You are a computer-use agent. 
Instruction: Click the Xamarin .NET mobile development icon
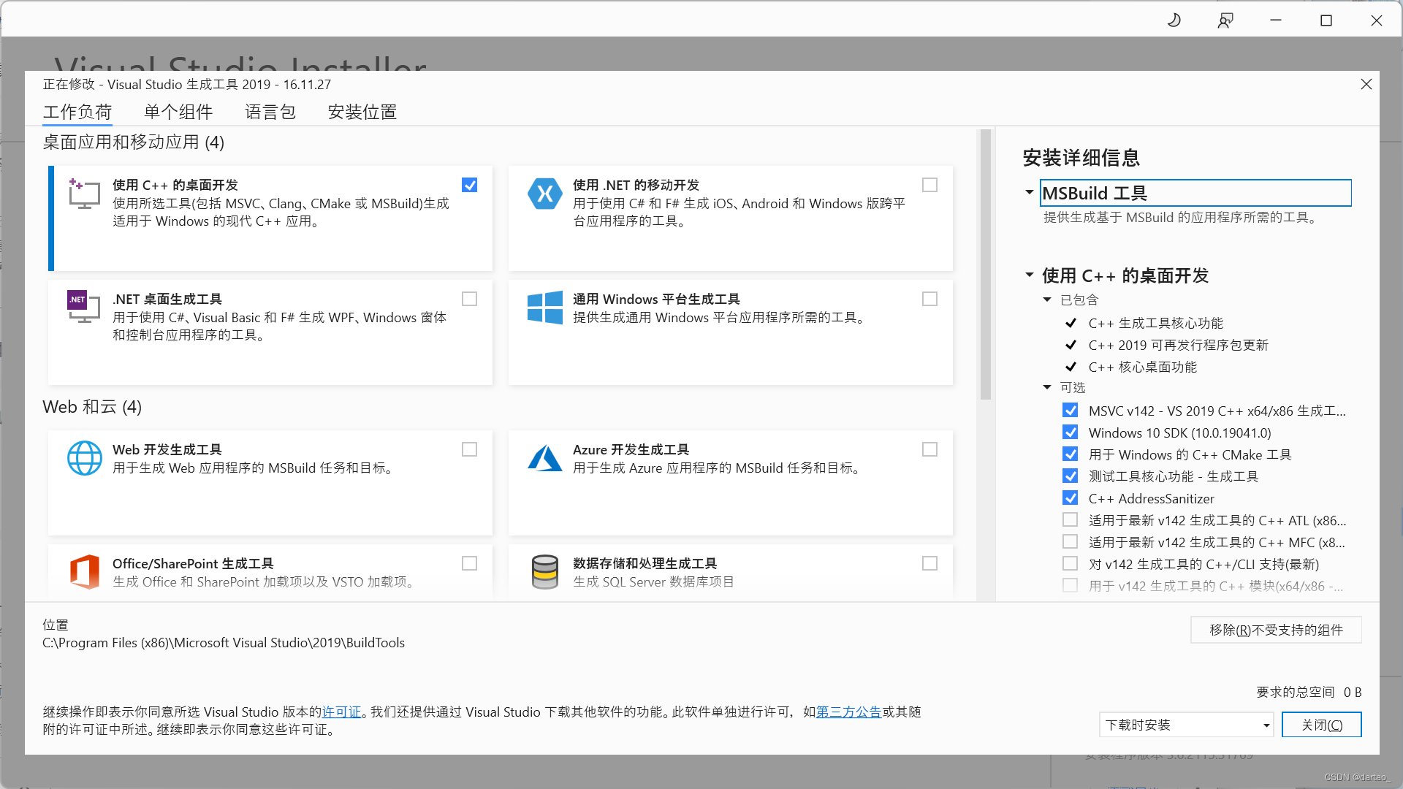point(544,194)
